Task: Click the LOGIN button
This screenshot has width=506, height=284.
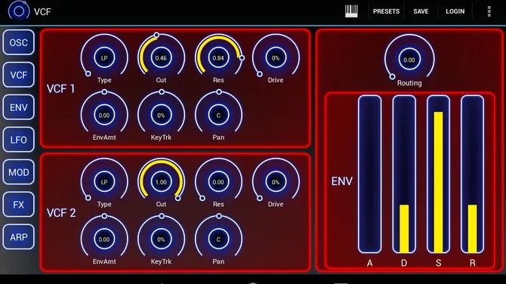Action: point(455,11)
